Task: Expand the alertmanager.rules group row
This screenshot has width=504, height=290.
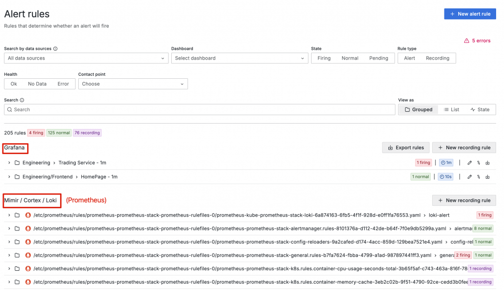Action: (x=9, y=228)
